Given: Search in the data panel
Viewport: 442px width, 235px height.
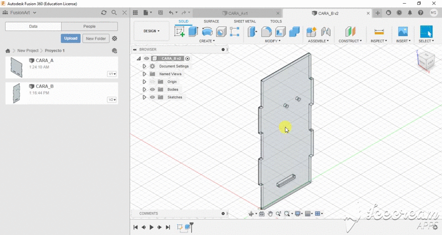Looking at the screenshot, I should [x=114, y=12].
